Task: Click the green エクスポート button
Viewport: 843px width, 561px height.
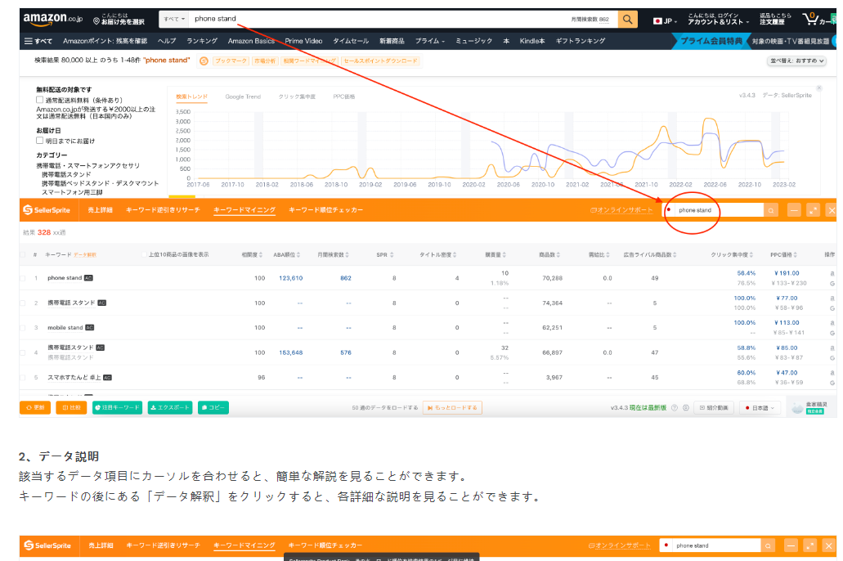Action: (169, 407)
